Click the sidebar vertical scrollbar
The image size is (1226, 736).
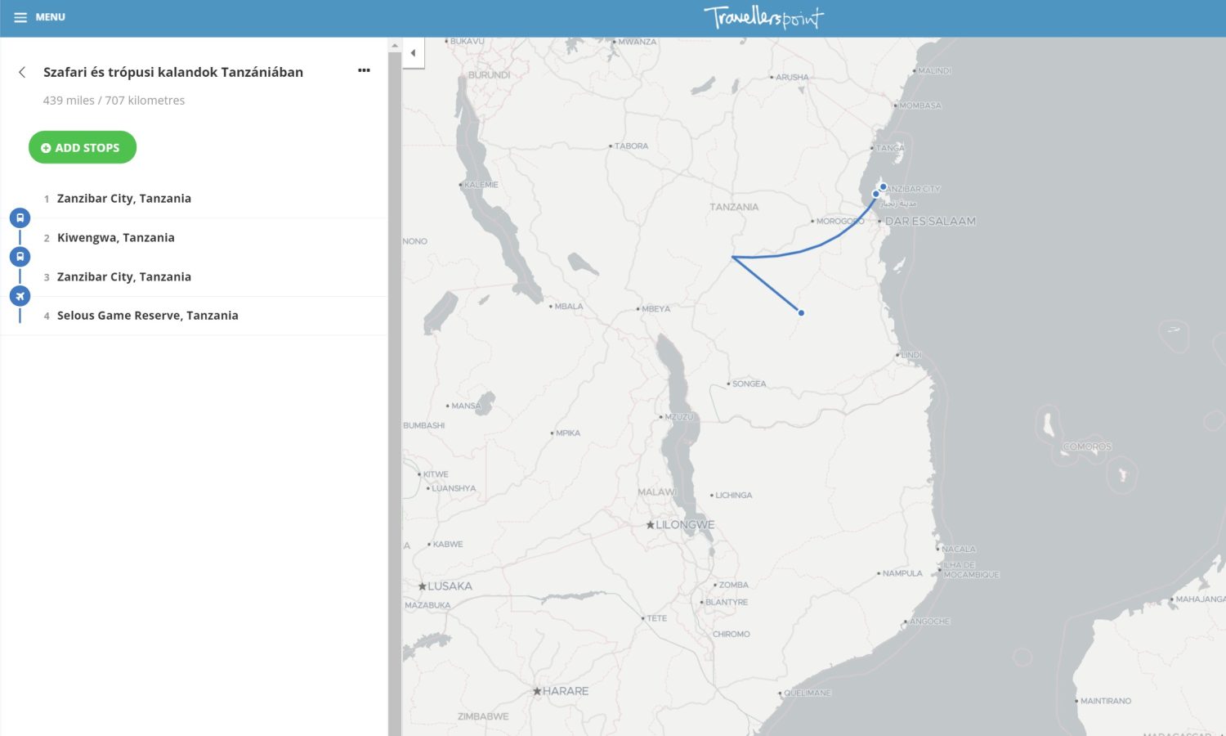pyautogui.click(x=395, y=327)
